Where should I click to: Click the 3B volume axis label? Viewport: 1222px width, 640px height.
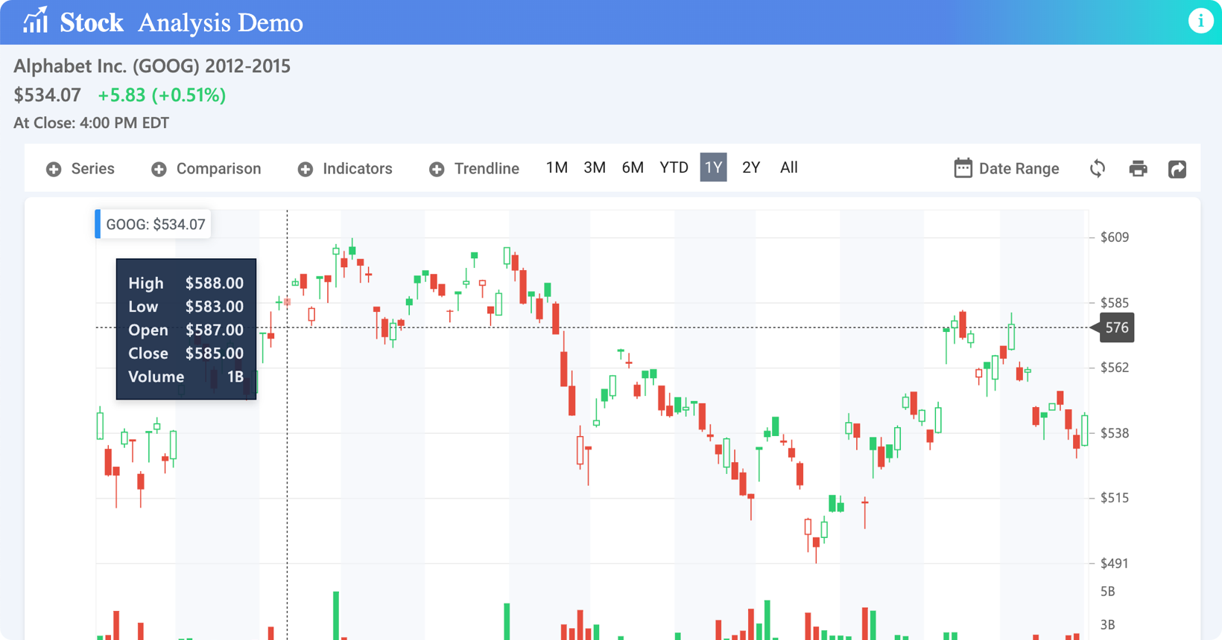[x=1108, y=624]
